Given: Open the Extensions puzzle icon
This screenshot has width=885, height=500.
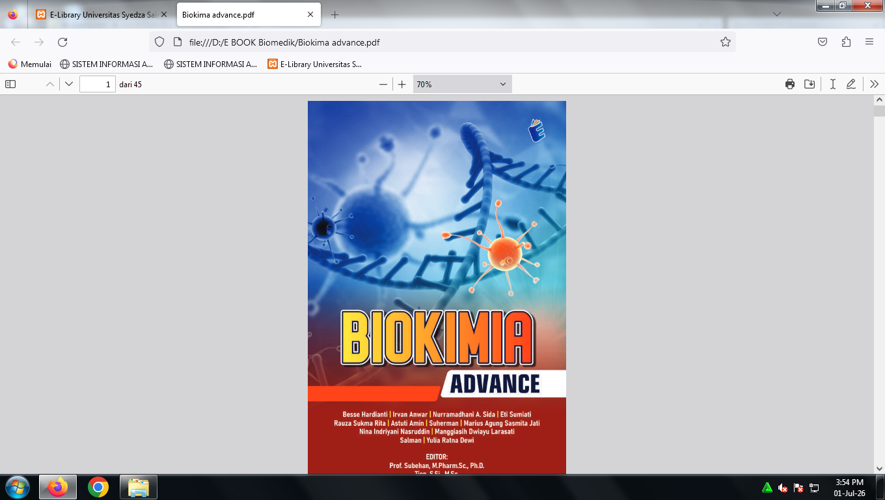Looking at the screenshot, I should point(846,42).
